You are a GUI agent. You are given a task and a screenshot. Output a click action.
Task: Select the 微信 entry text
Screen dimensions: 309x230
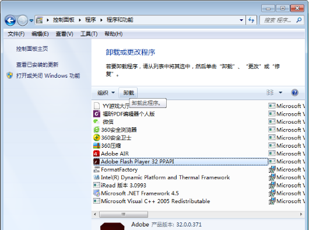coord(108,122)
